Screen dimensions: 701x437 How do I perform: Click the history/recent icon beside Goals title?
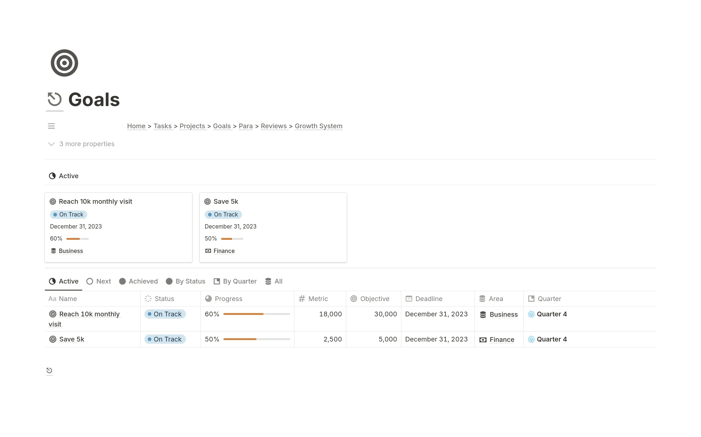(54, 99)
